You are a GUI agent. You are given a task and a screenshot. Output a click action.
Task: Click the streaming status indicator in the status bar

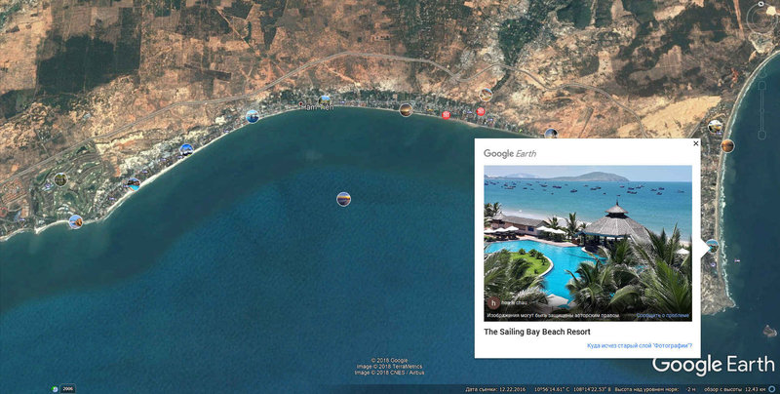(772, 389)
